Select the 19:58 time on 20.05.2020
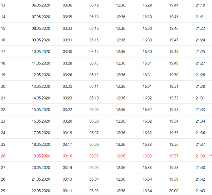This screenshot has width=212, height=195. point(174,167)
